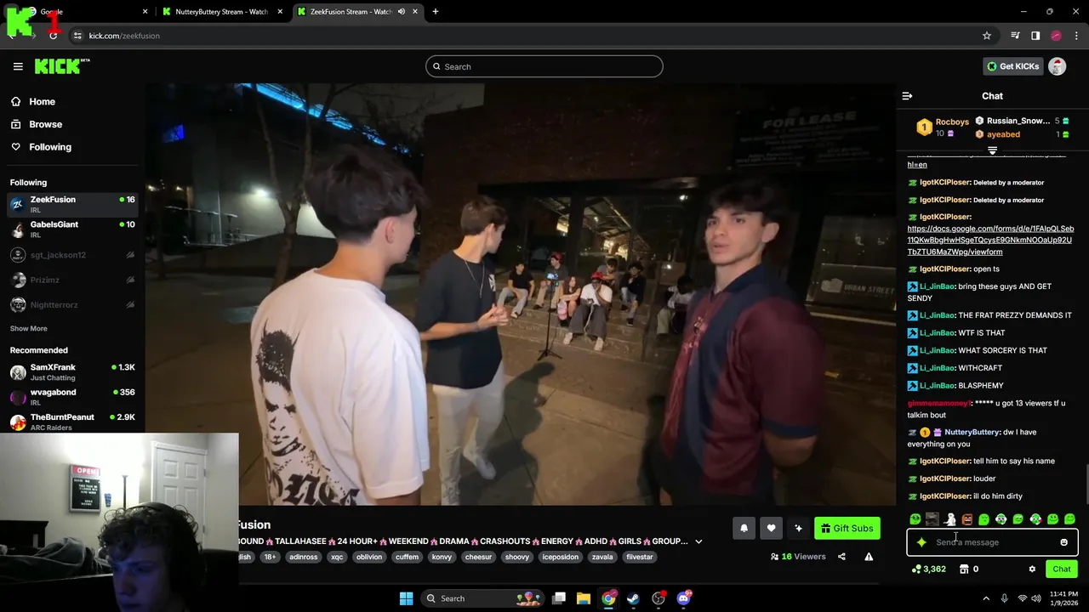Open the chat shop icon
1089x612 pixels.
pos(964,569)
